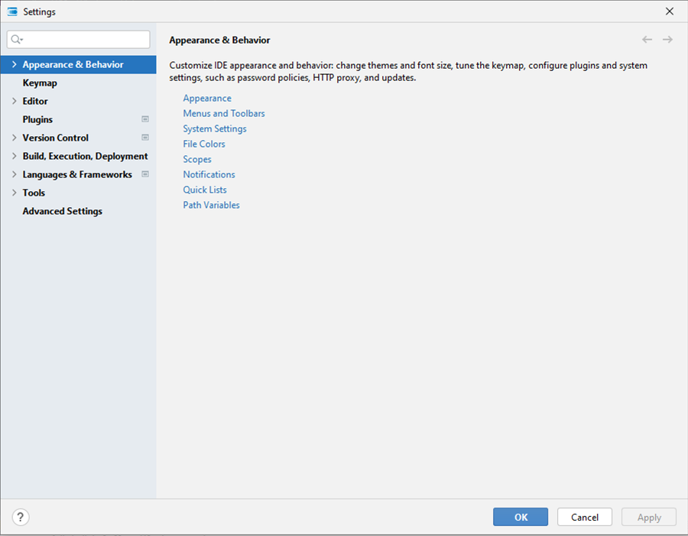Expand the Tools tree node
The height and width of the screenshot is (536, 688).
click(x=15, y=193)
